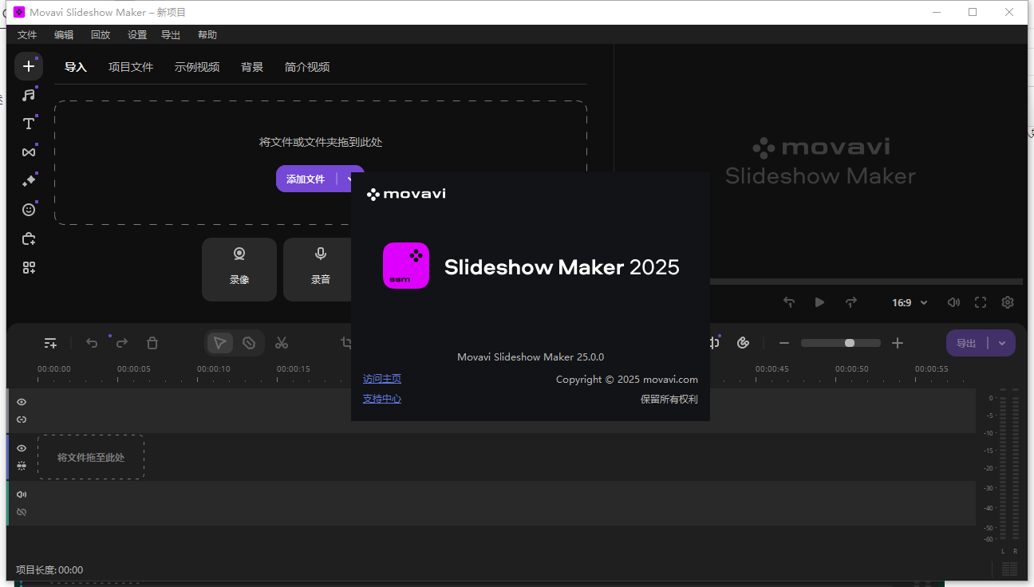
Task: Open player settings gear
Action: pyautogui.click(x=1008, y=302)
